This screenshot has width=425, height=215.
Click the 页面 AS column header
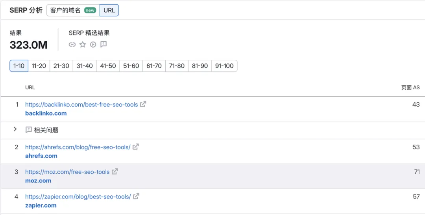(410, 88)
